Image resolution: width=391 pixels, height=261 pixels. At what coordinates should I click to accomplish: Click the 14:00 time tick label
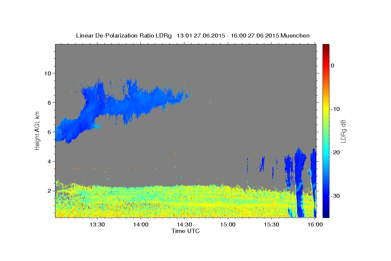140,224
